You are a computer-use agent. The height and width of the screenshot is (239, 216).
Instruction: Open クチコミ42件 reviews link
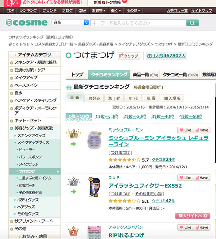[163, 201]
